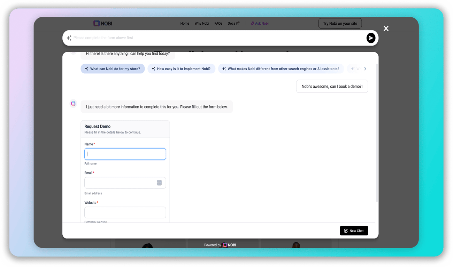The image size is (453, 267).
Task: Go to the Home page
Action: pyautogui.click(x=185, y=23)
